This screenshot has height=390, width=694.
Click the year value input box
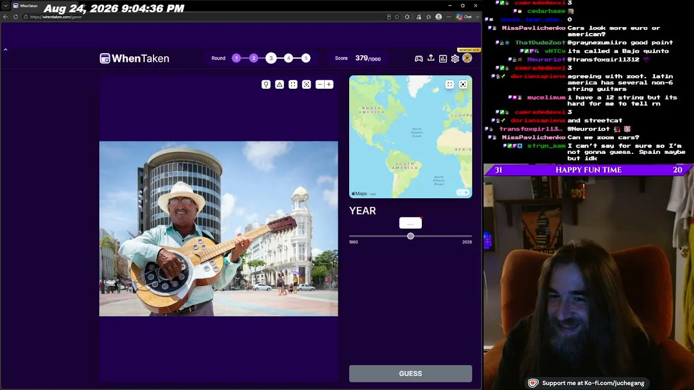coord(410,223)
